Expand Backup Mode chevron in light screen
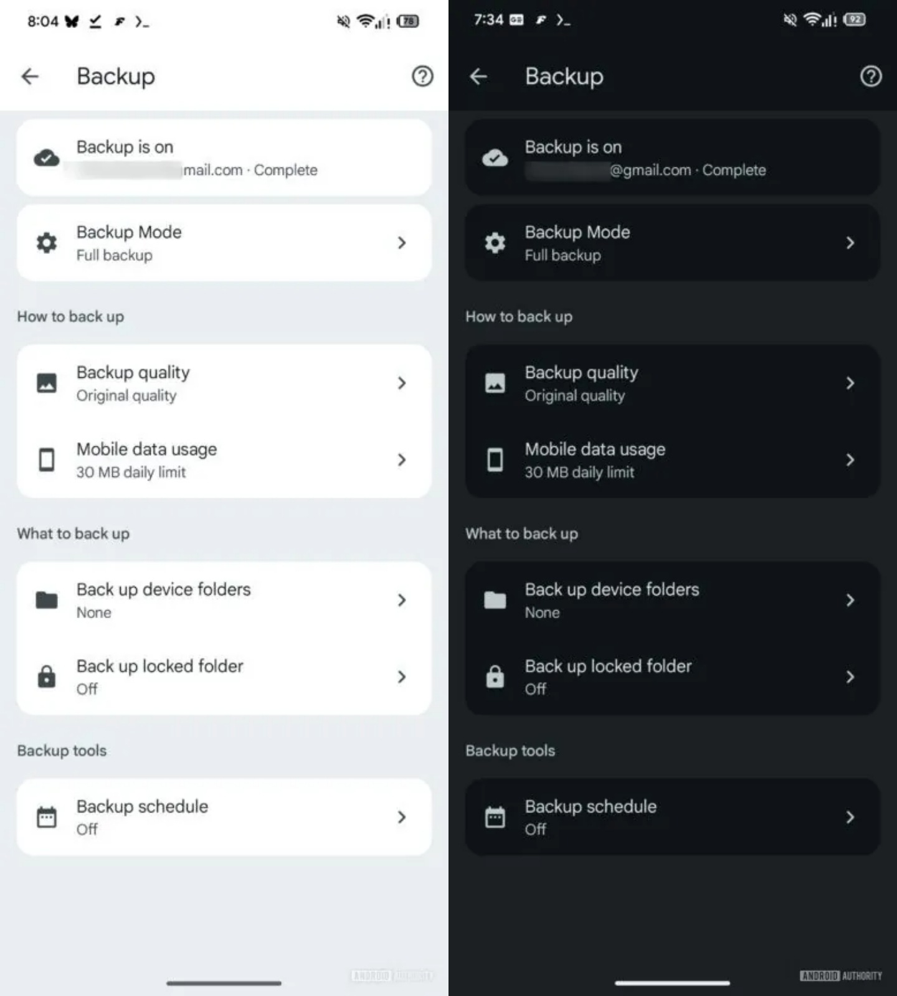 pos(402,243)
